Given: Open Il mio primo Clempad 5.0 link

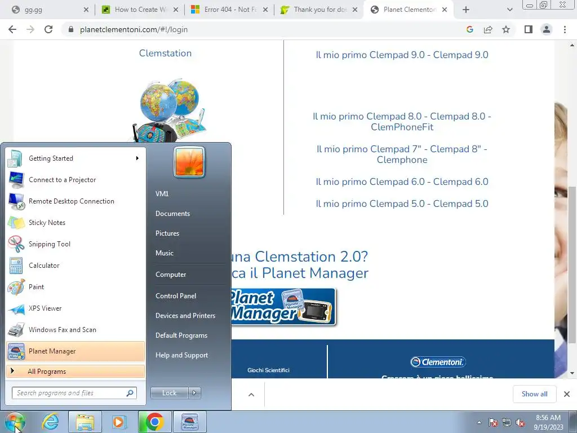Looking at the screenshot, I should 402,204.
